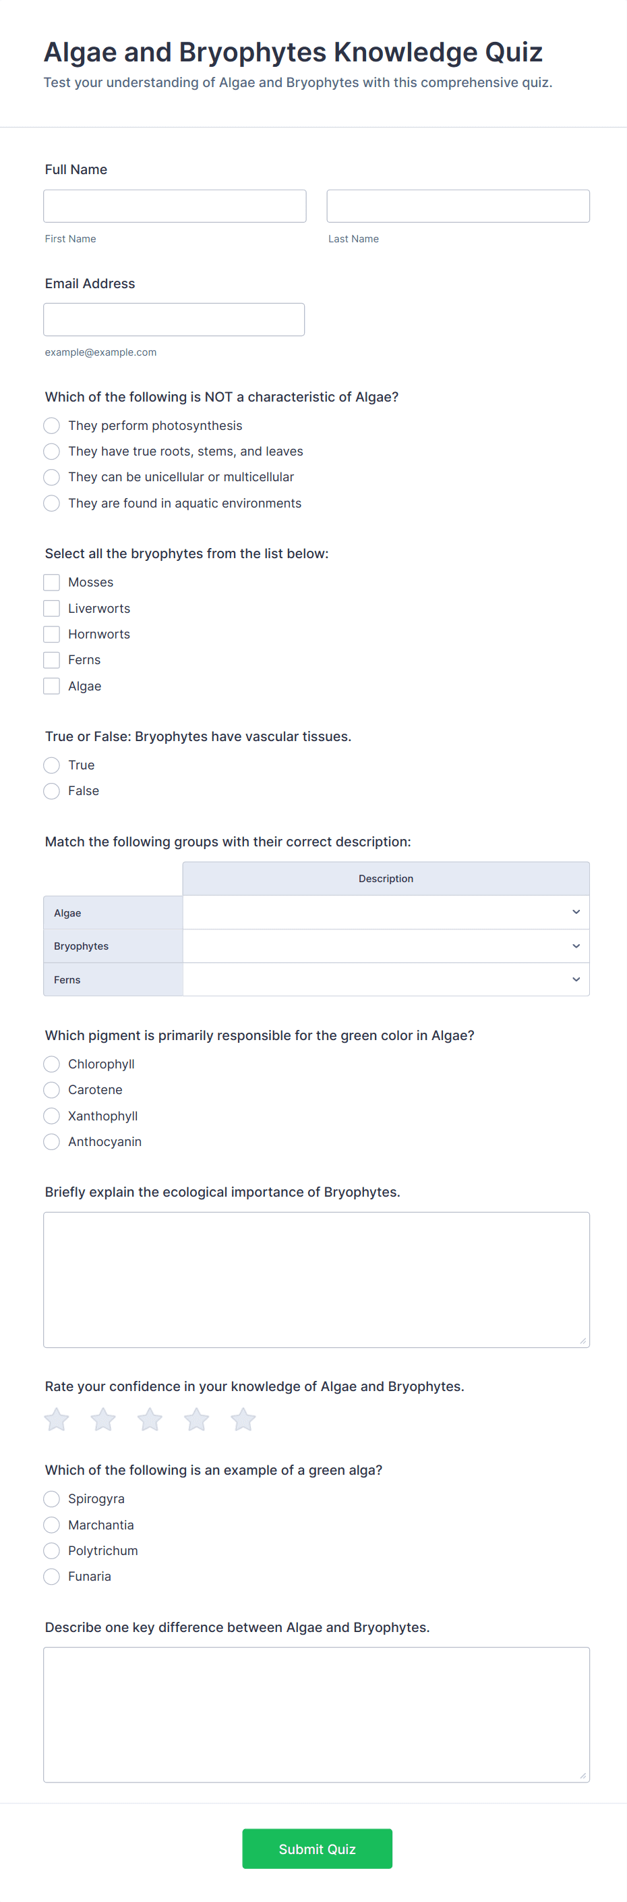
Task: Select False for vascular tissues question
Action: pyautogui.click(x=52, y=791)
